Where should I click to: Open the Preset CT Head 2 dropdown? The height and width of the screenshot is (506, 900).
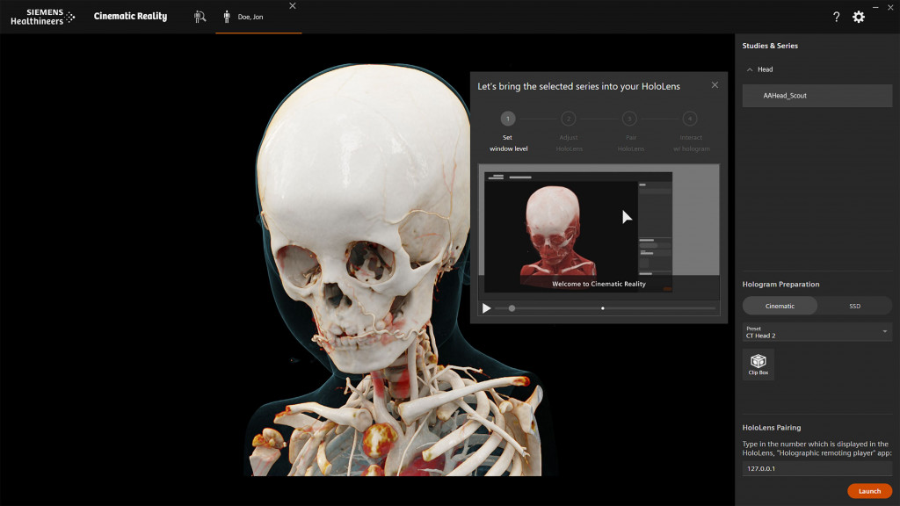pyautogui.click(x=817, y=332)
